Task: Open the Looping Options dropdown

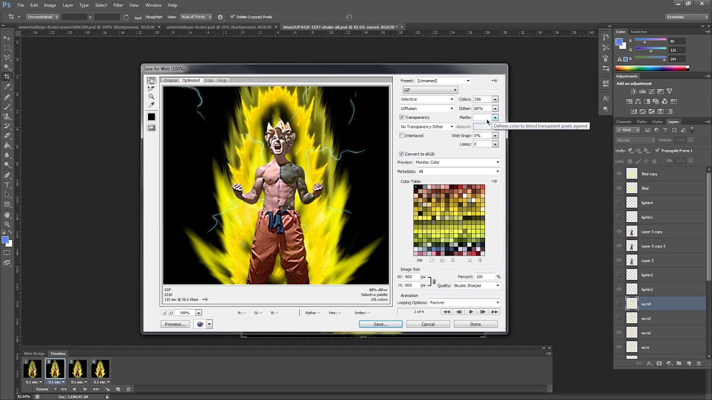Action: click(x=464, y=303)
